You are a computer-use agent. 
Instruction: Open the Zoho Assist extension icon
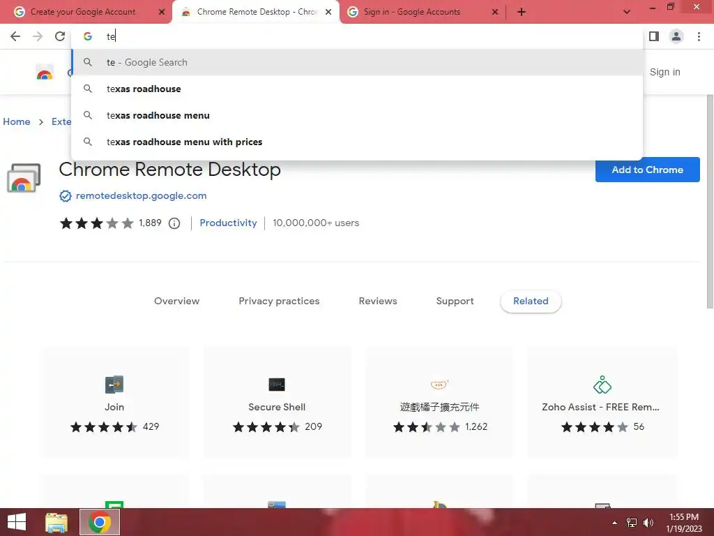pos(602,385)
